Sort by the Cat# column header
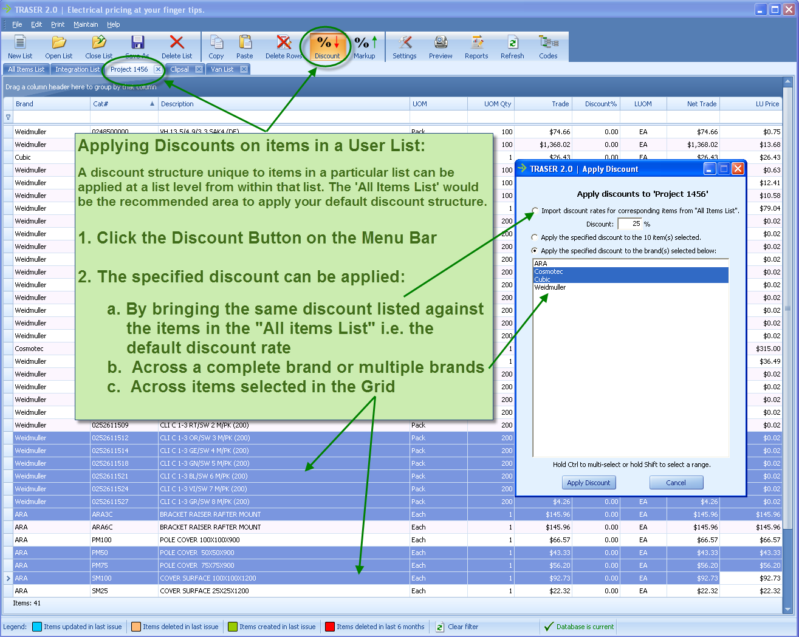Screen dimensions: 799x637 (x=124, y=104)
